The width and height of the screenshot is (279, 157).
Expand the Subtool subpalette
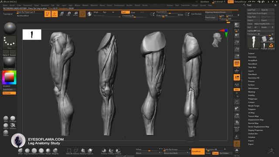251,53
